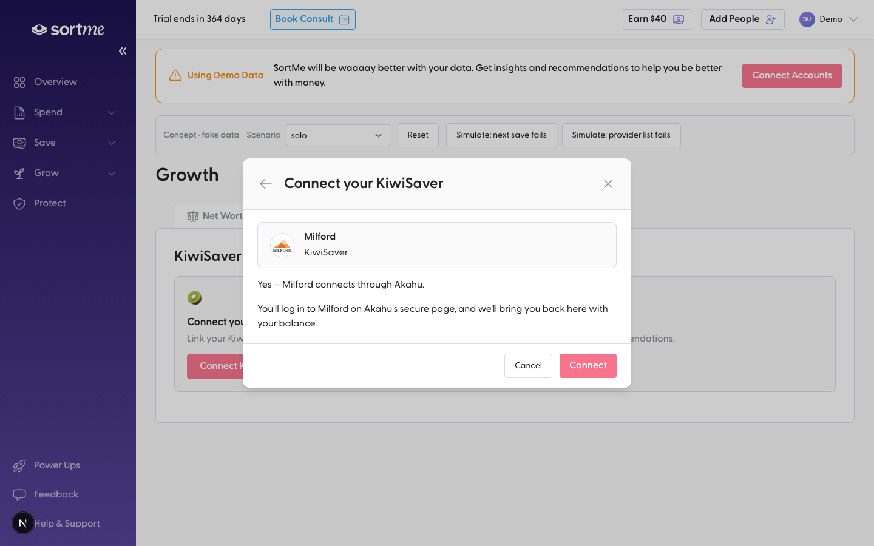The image size is (874, 546).
Task: Open the Feedback page
Action: [x=56, y=494]
